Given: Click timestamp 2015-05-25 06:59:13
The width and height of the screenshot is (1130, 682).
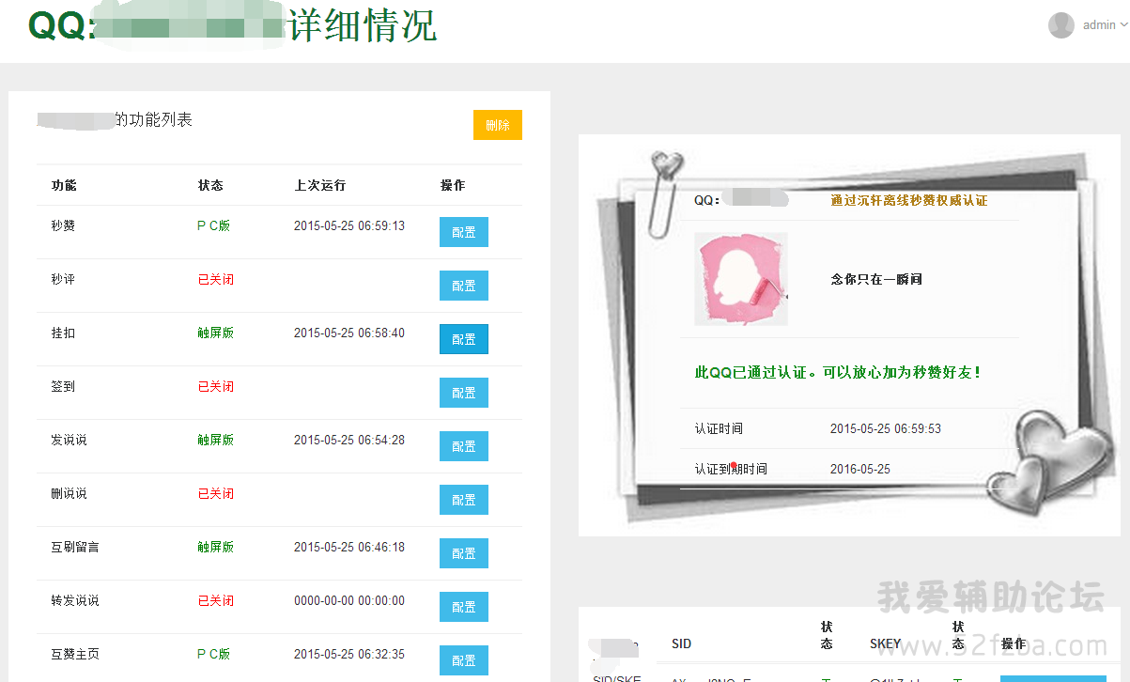Looking at the screenshot, I should point(349,225).
